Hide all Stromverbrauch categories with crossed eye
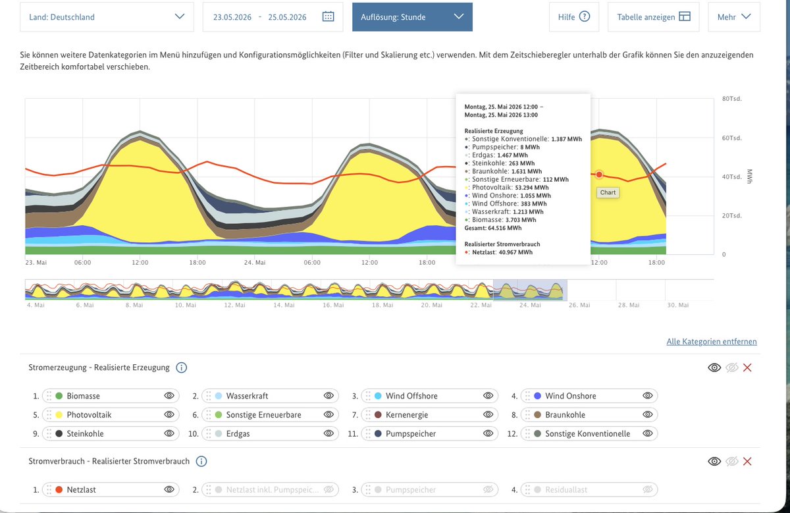Screen dimensions: 790x513 tap(732, 462)
